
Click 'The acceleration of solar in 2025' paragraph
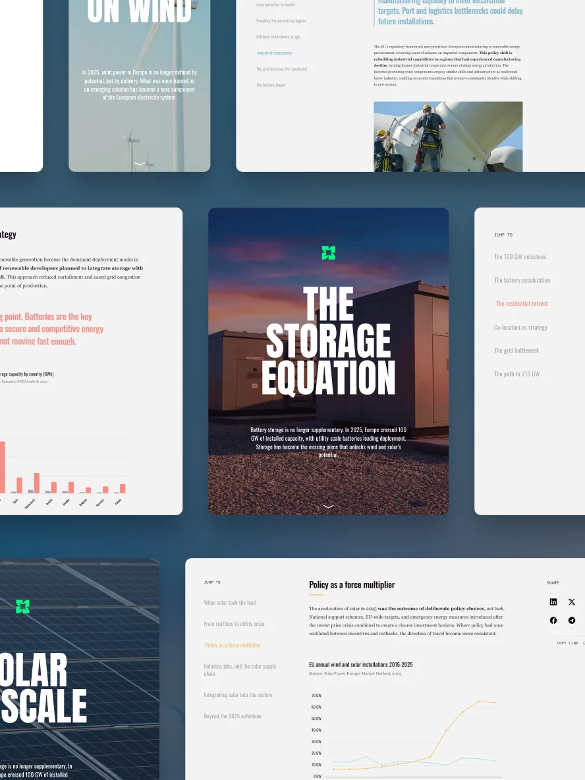pos(406,621)
